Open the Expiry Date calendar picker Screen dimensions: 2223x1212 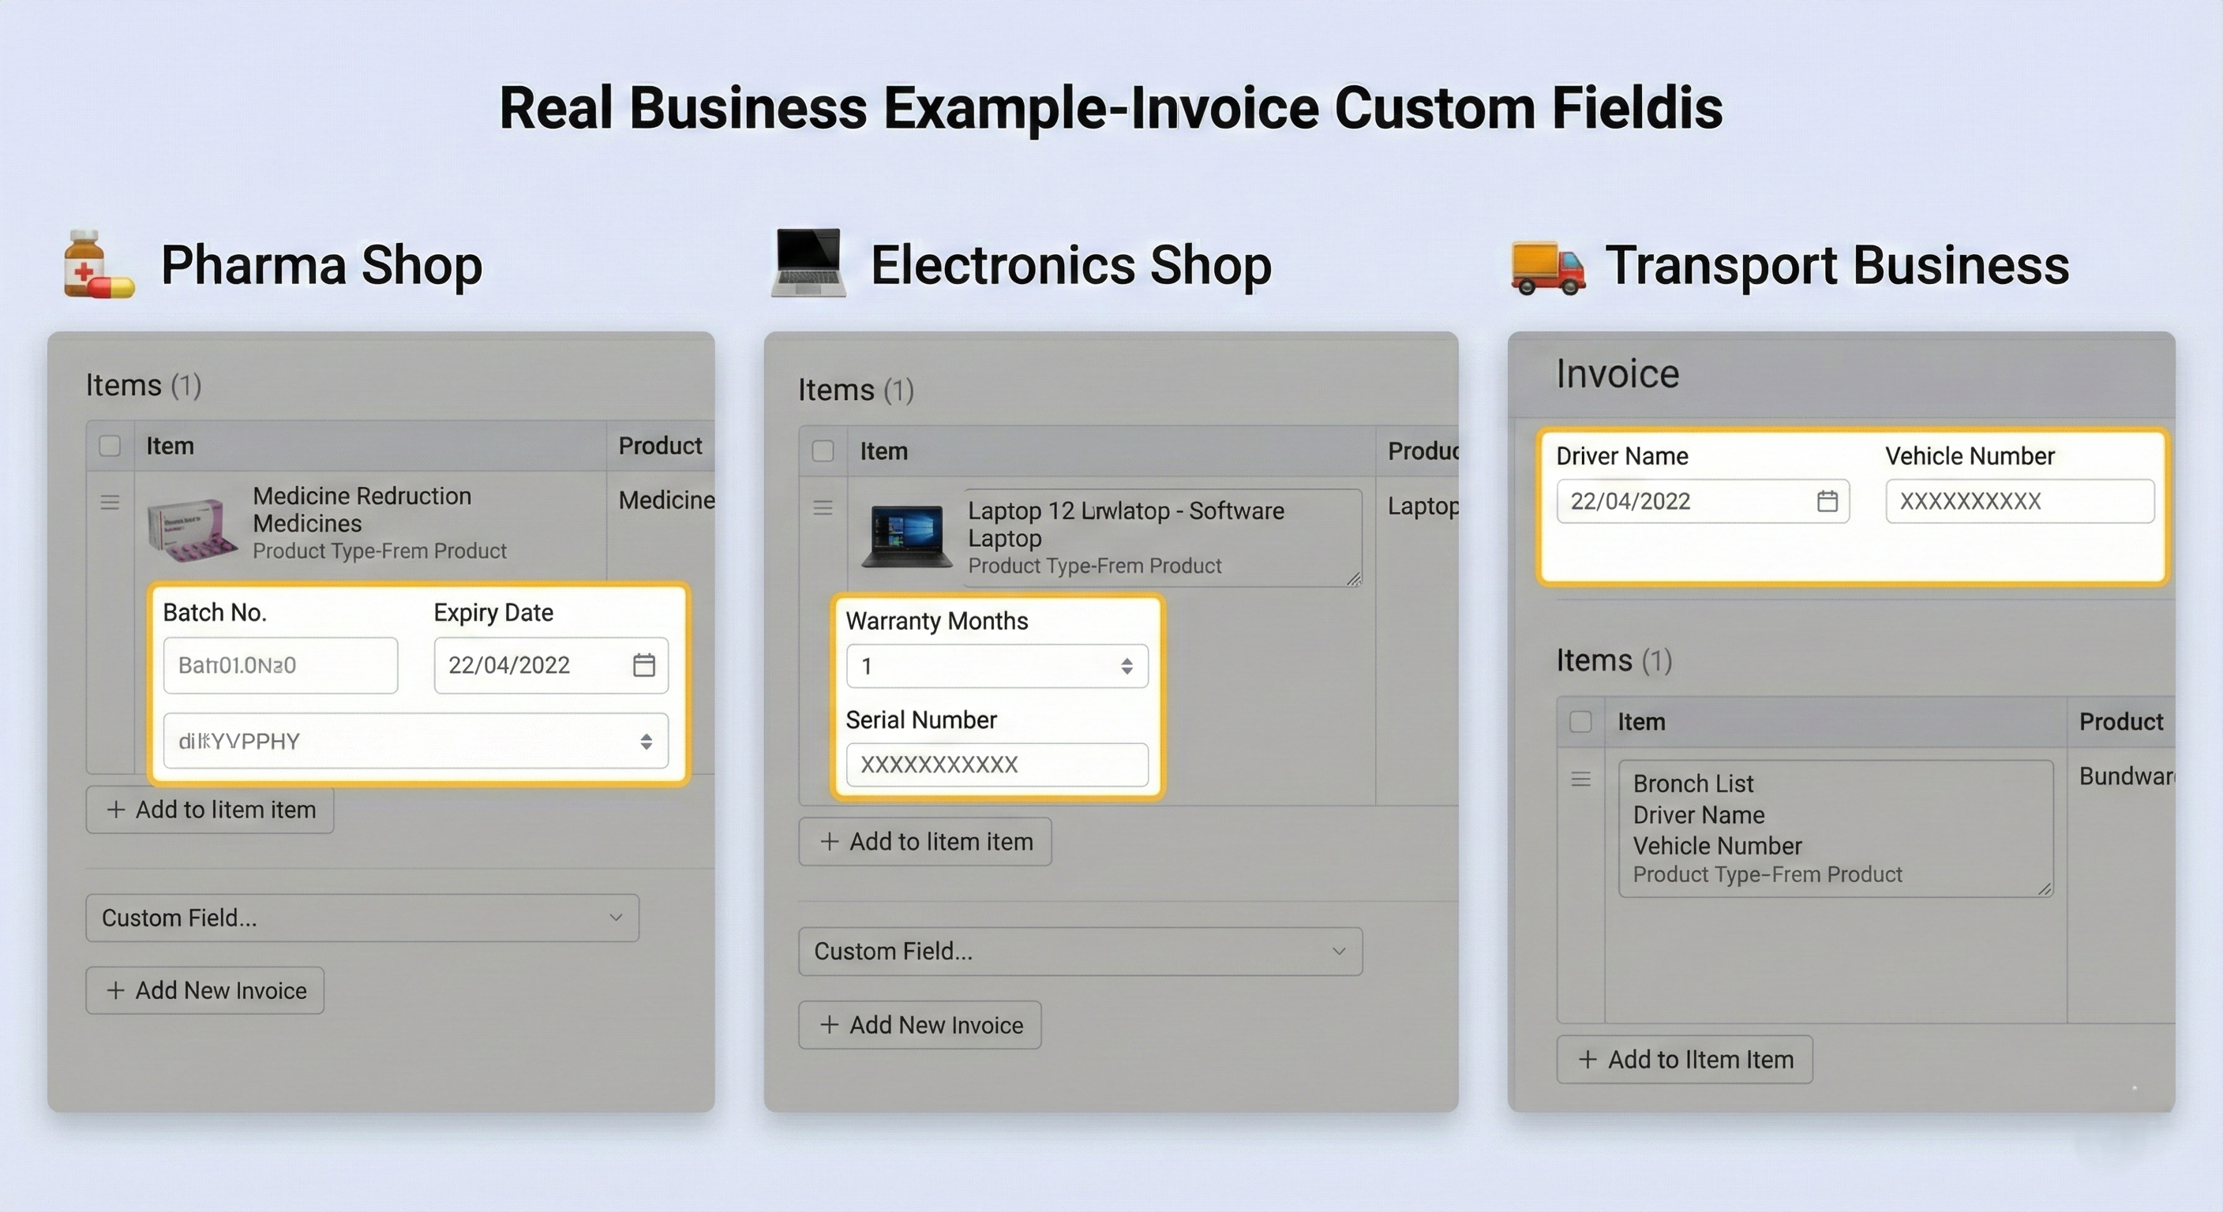[644, 665]
